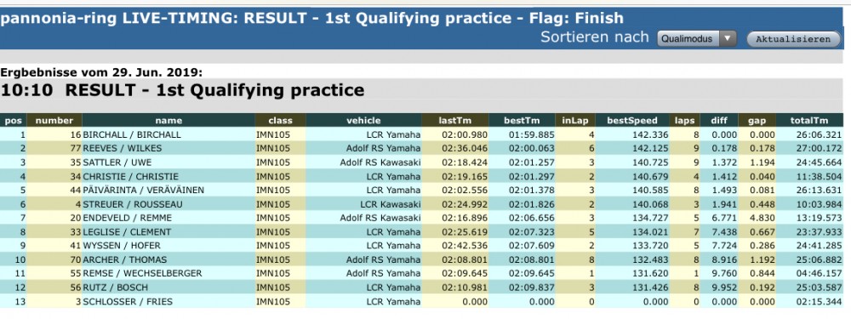
Task: Click the Aktualisieren button
Action: point(793,39)
